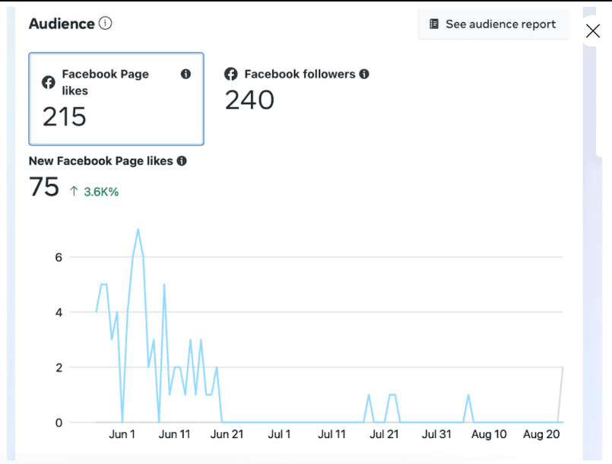Select the Facebook Page likes card
Viewport: 612px width, 464px height.
tap(116, 99)
